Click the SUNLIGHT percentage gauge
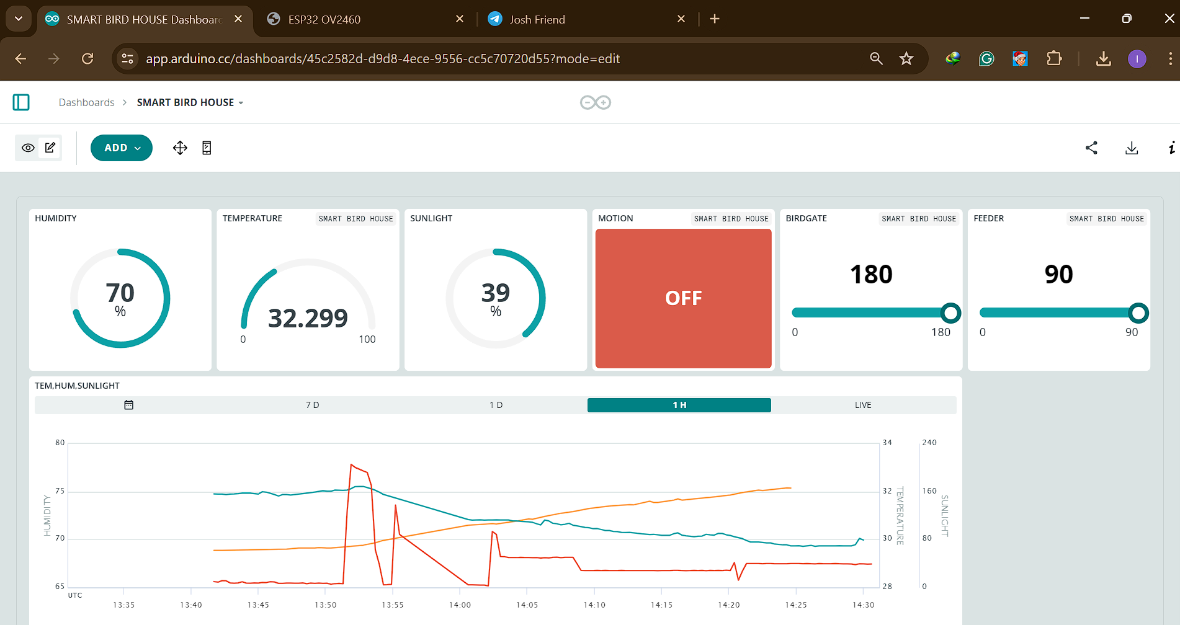 496,298
